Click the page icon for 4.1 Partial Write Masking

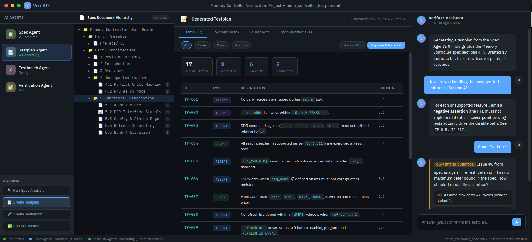pos(100,85)
